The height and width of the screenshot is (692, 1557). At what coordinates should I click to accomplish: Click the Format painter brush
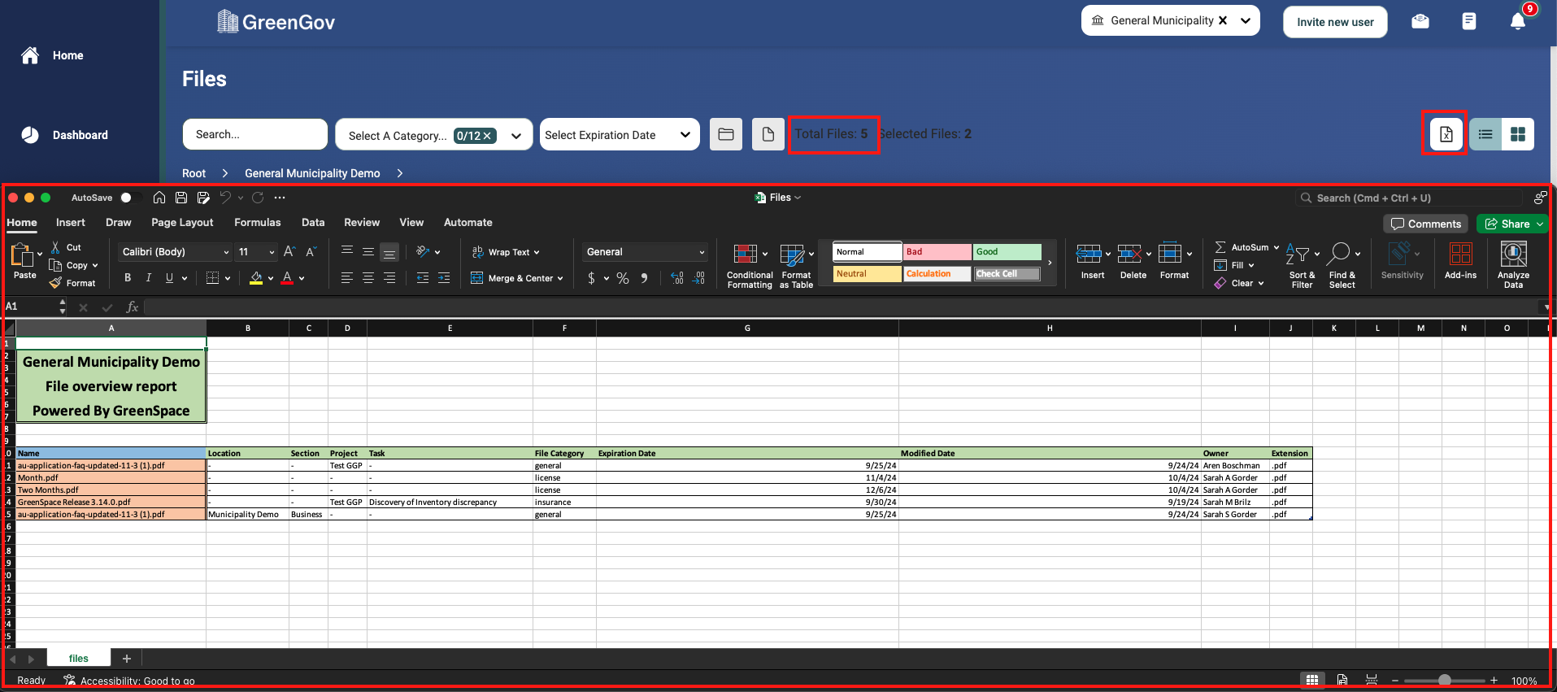(55, 283)
